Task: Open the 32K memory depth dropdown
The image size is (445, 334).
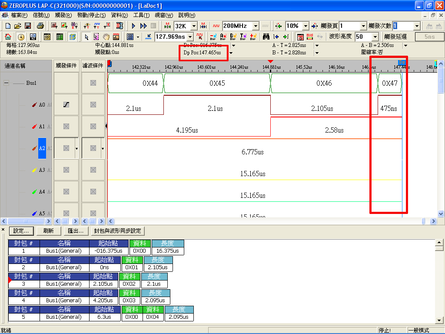Action: click(x=194, y=26)
